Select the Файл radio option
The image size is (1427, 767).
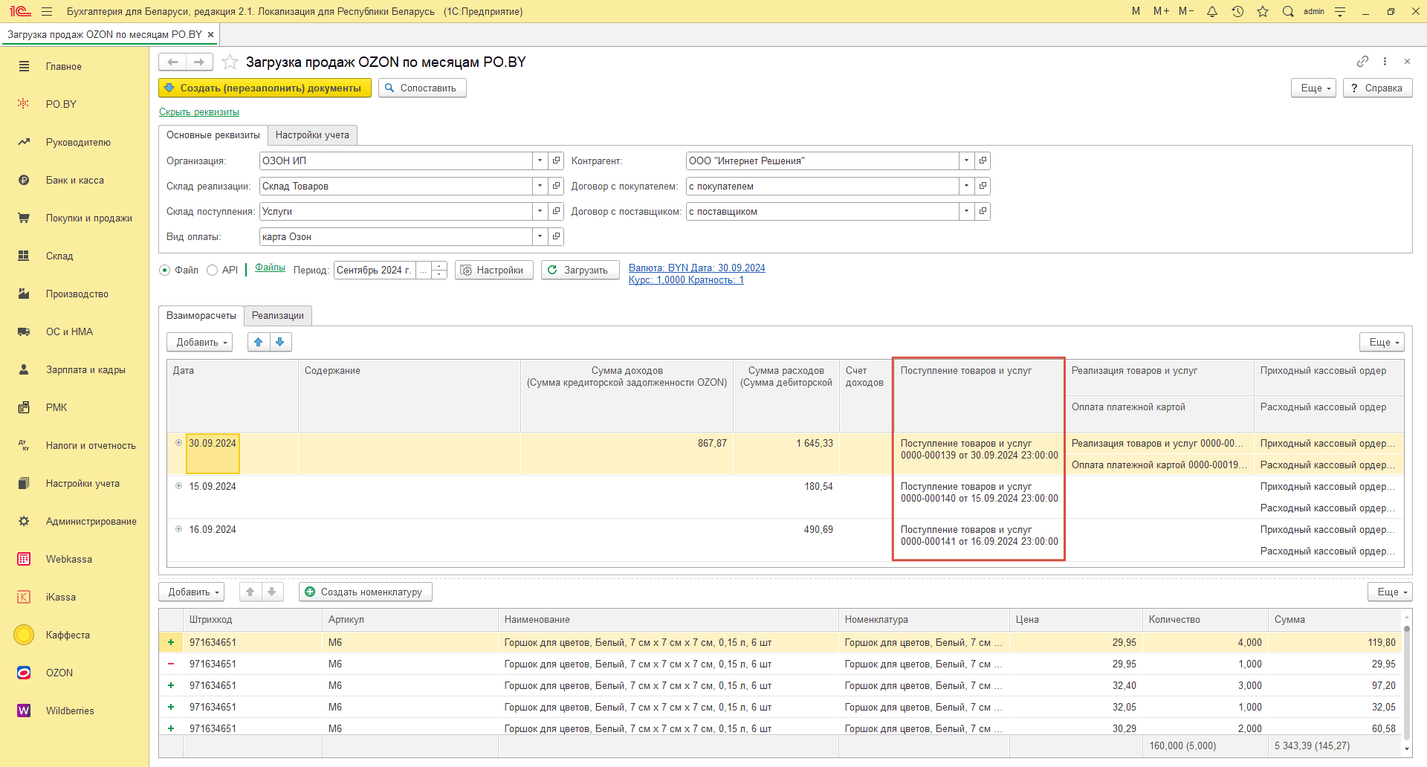click(x=165, y=271)
